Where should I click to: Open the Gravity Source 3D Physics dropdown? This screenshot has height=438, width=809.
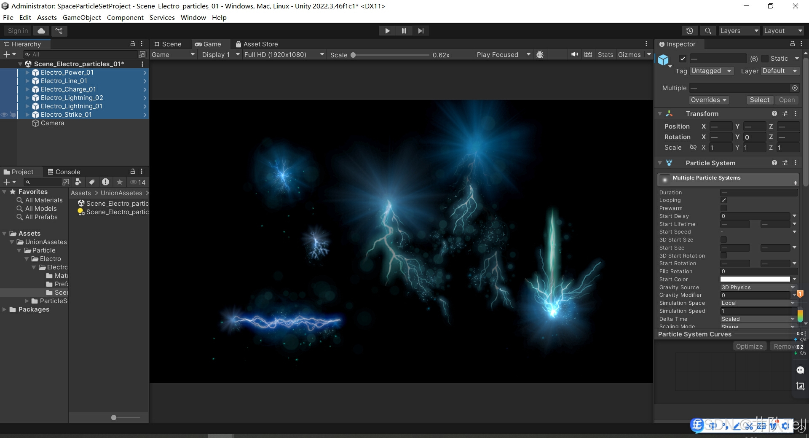(758, 288)
